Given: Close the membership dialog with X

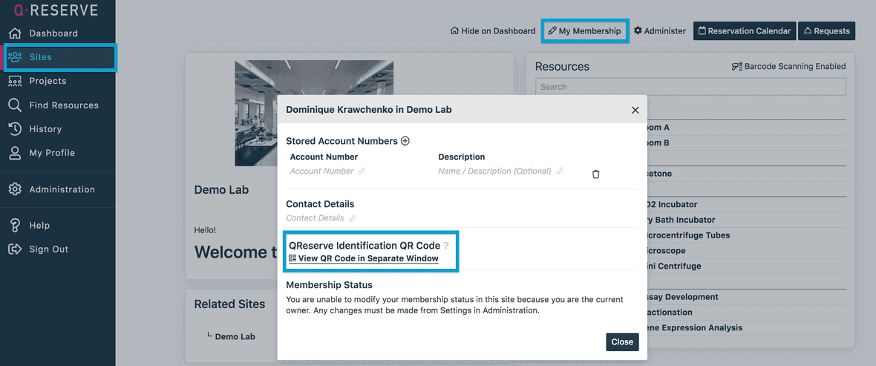Looking at the screenshot, I should point(635,110).
